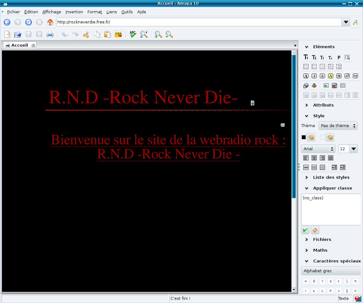Toggle superscript text
Screen dimensions: 363x303
point(347,76)
